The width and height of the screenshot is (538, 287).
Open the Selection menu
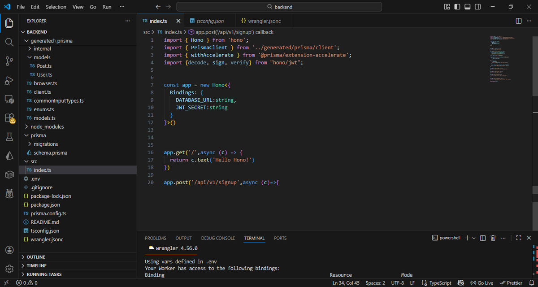[x=56, y=7]
